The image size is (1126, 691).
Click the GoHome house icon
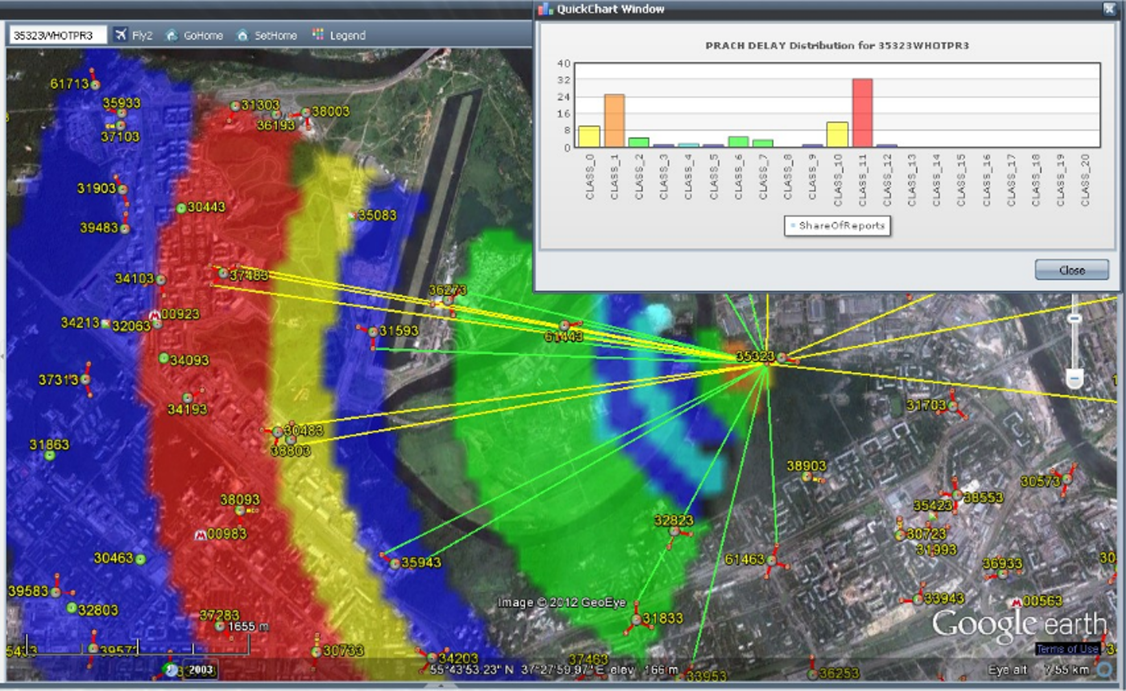[171, 35]
